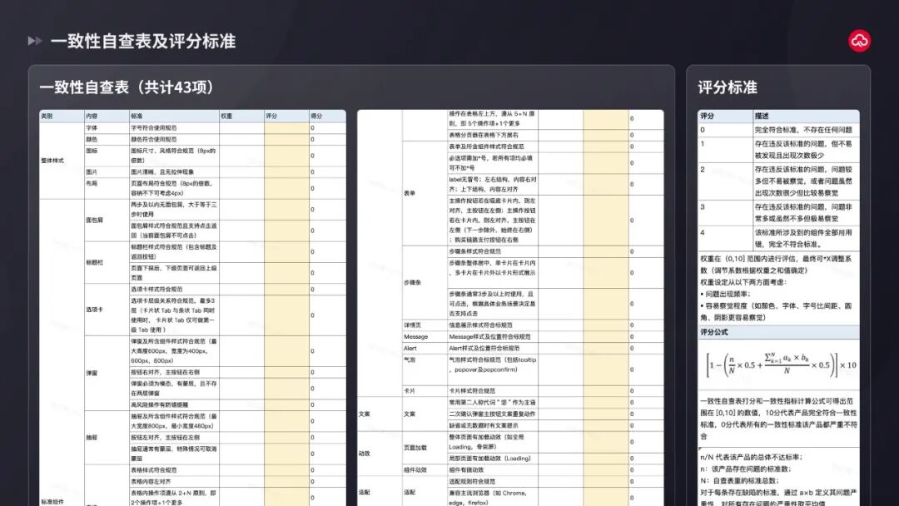Screen dimensions: 899x506
Task: Click the cell 颜色符合使用规范
Action: pyautogui.click(x=174, y=139)
